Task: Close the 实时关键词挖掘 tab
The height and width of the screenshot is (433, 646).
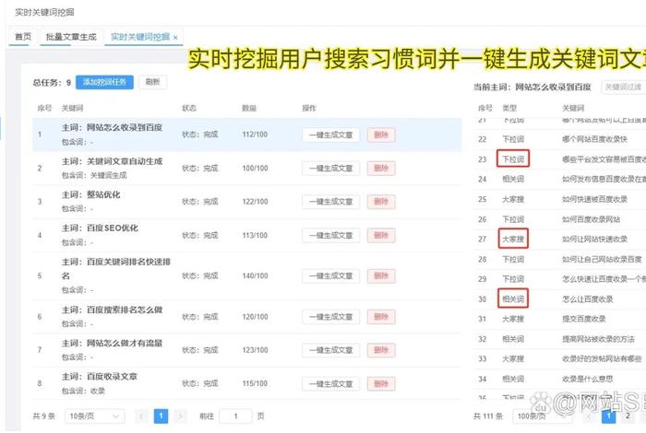Action: (175, 38)
